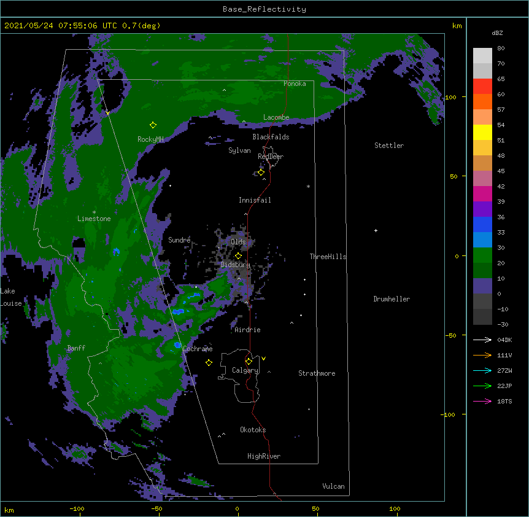Click the white 04DK arrow legend icon
529x517 pixels.
(482, 340)
